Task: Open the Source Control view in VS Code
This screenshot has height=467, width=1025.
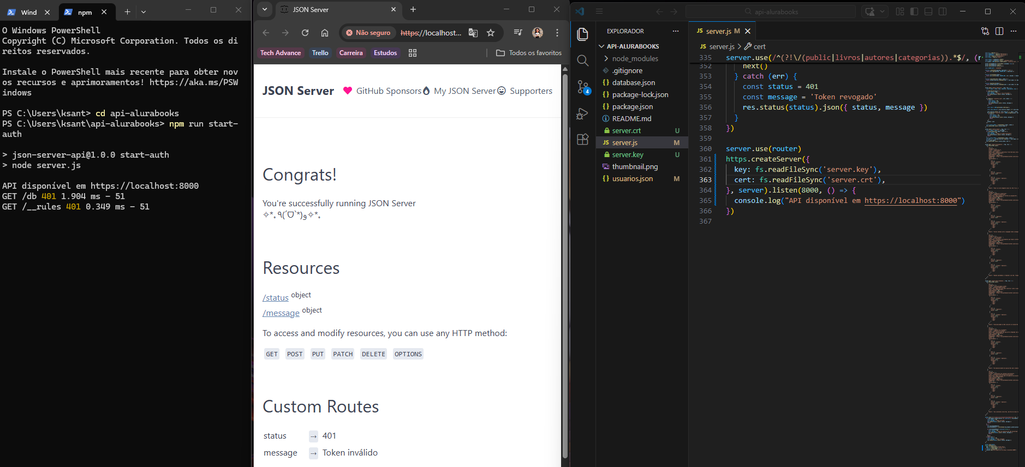Action: 583,87
